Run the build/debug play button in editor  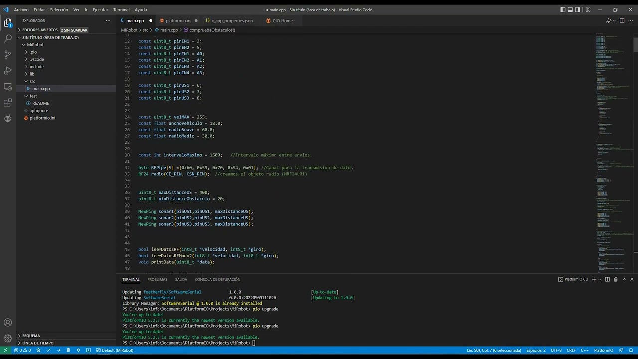(x=608, y=21)
